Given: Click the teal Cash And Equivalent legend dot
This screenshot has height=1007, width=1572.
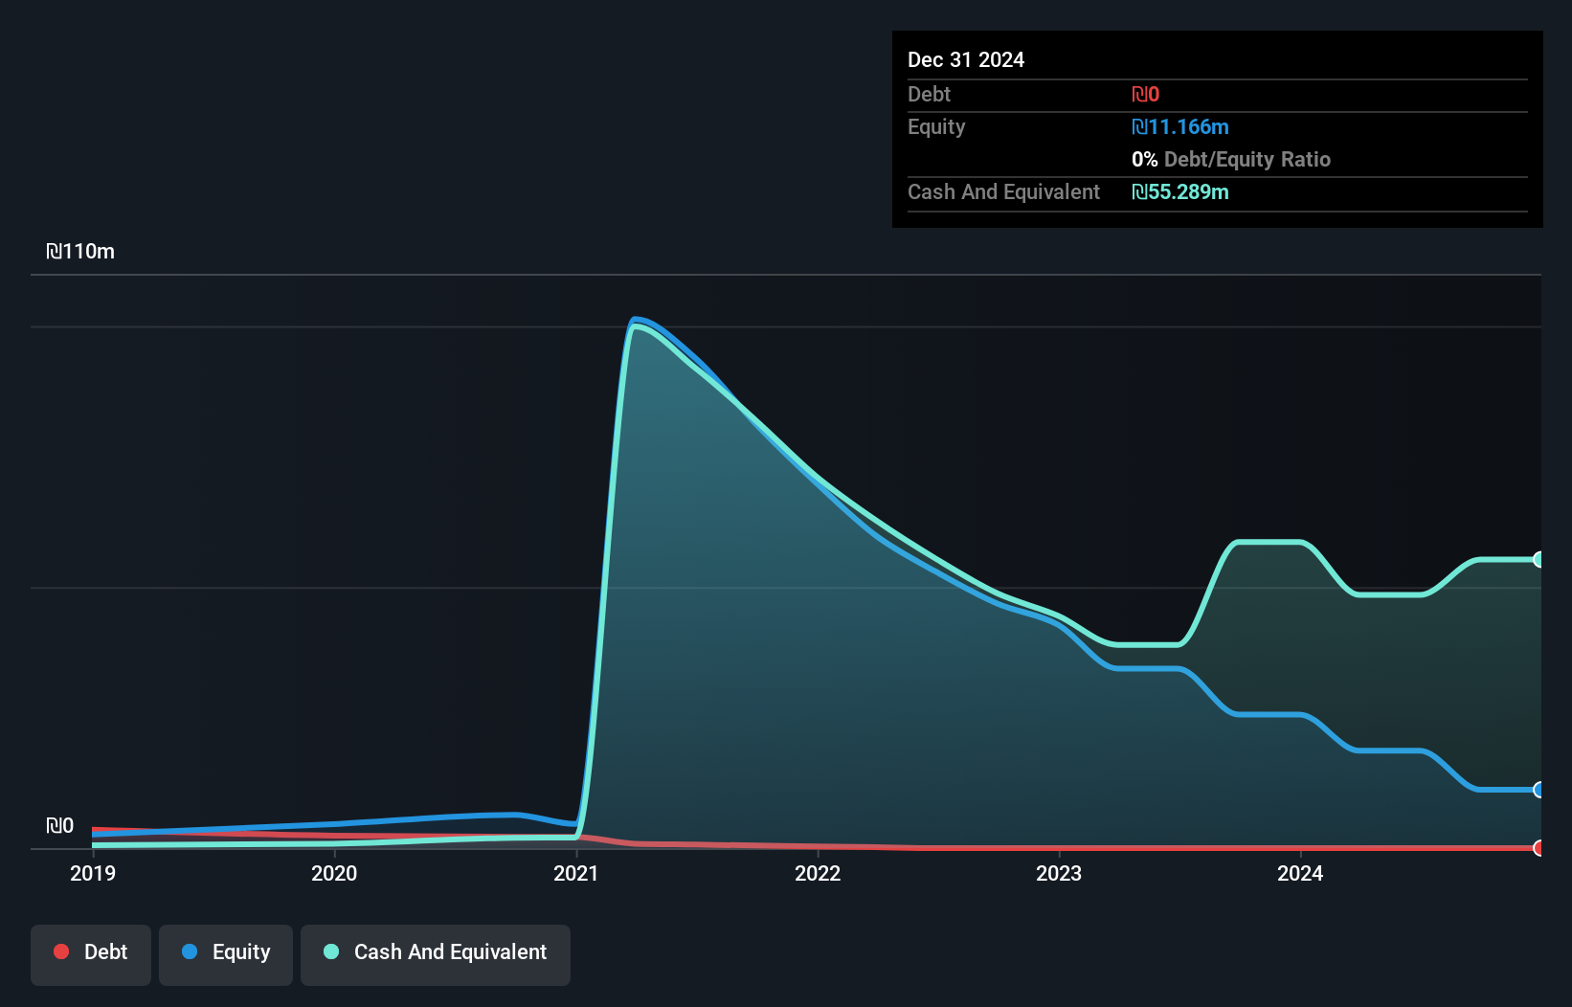Looking at the screenshot, I should pos(331,951).
